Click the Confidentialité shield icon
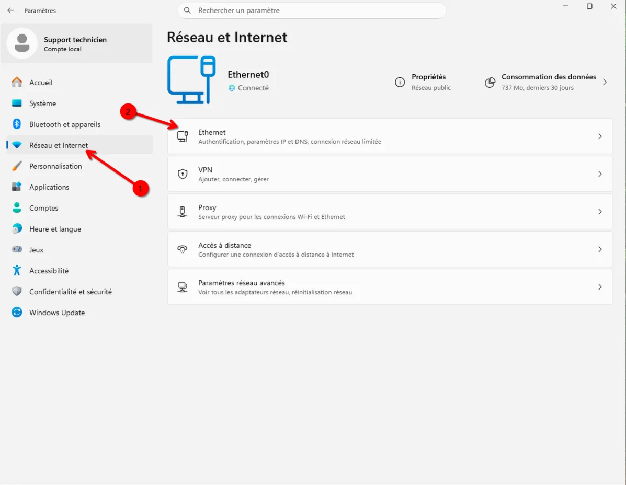Viewport: 626px width, 485px height. [x=17, y=291]
